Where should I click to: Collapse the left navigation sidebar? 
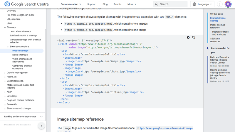(x=41, y=126)
